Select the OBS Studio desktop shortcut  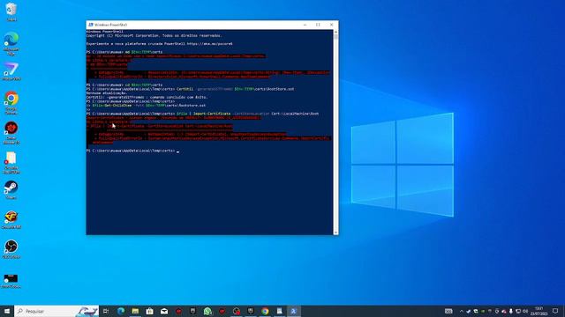click(x=11, y=249)
